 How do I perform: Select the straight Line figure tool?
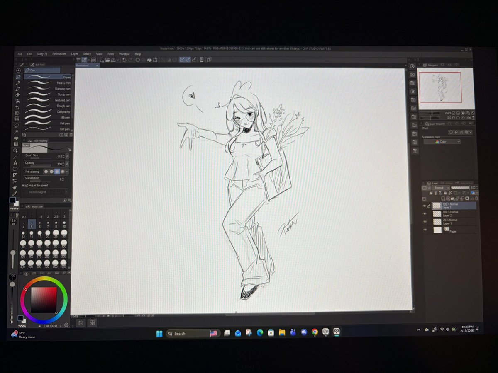click(16, 157)
